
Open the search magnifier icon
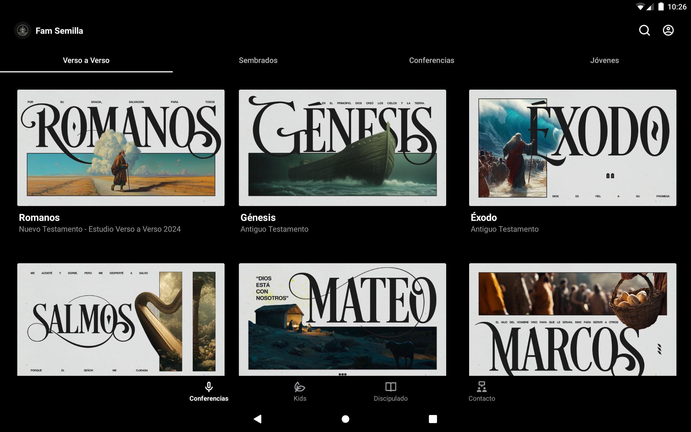click(644, 30)
